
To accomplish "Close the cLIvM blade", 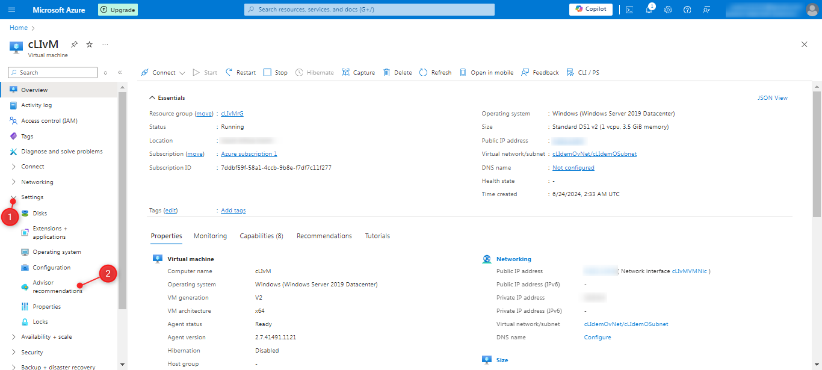I will (x=805, y=45).
